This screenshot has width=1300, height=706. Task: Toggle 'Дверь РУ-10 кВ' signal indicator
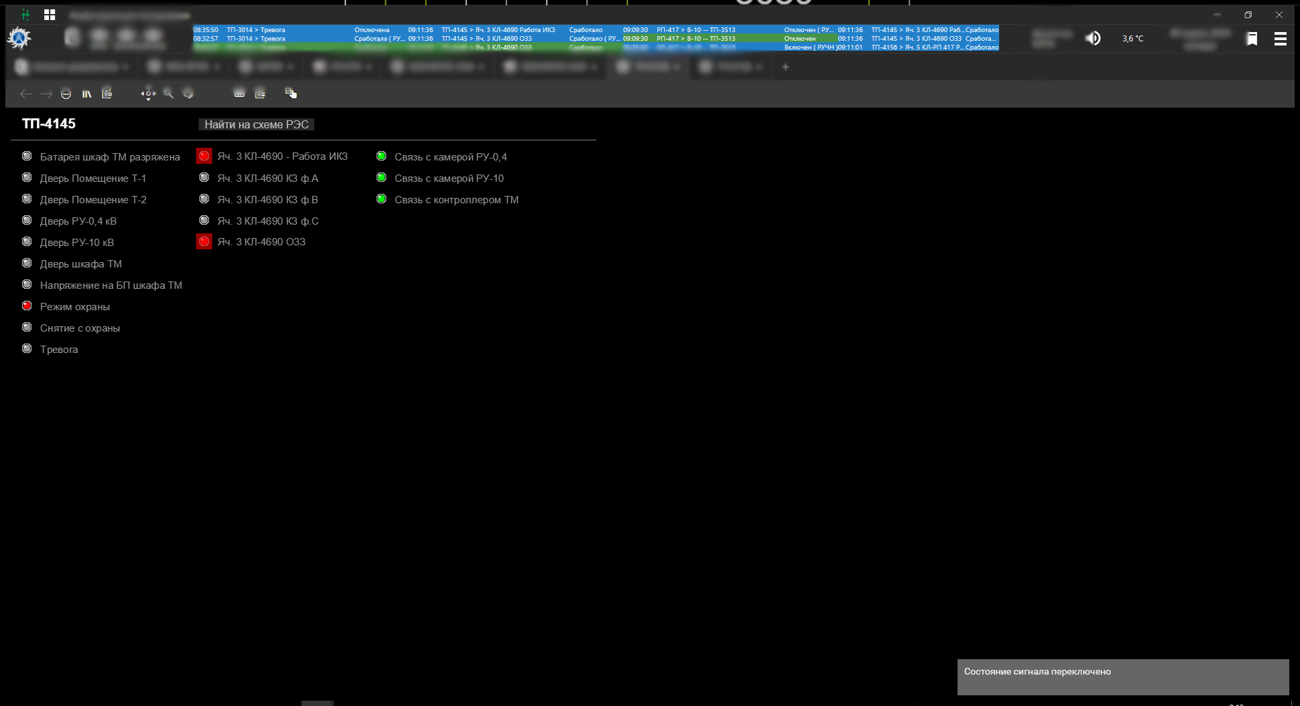point(27,241)
